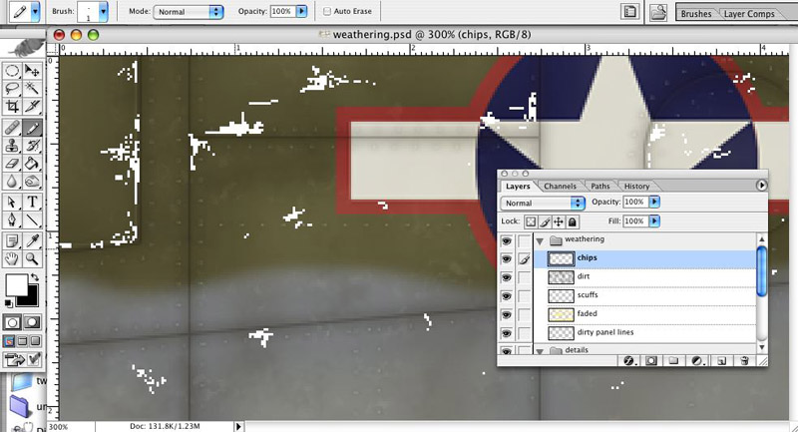Viewport: 798px width, 432px height.
Task: Toggle Lock position
Action: [x=559, y=221]
